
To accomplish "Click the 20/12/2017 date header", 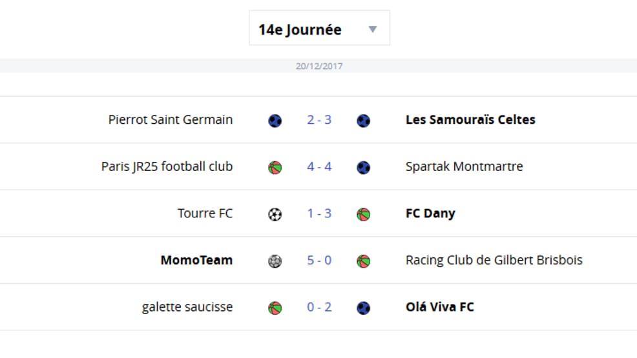I will (319, 66).
